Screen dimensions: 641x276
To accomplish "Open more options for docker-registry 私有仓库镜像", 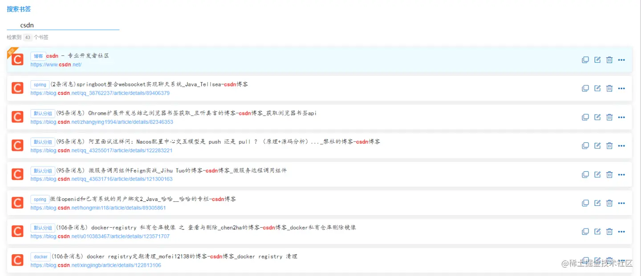I will pyautogui.click(x=622, y=231).
